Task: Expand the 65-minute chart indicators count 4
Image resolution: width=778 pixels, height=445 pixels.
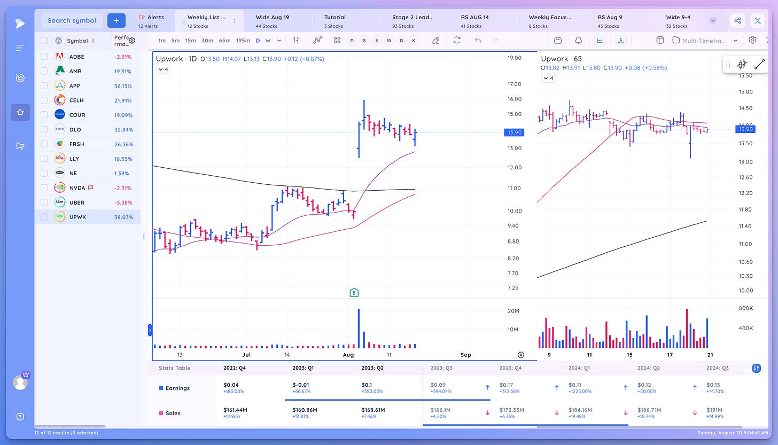Action: [548, 78]
